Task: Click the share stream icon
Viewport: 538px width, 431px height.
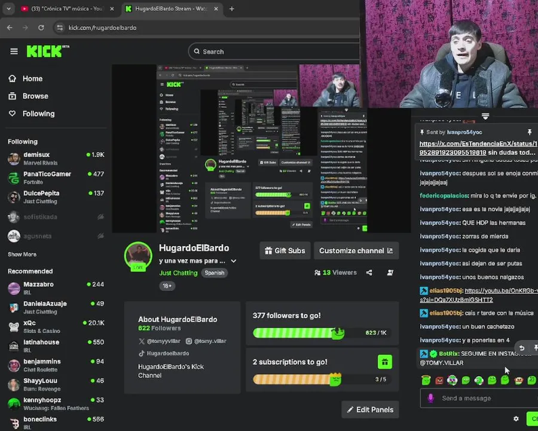Action: [x=369, y=272]
